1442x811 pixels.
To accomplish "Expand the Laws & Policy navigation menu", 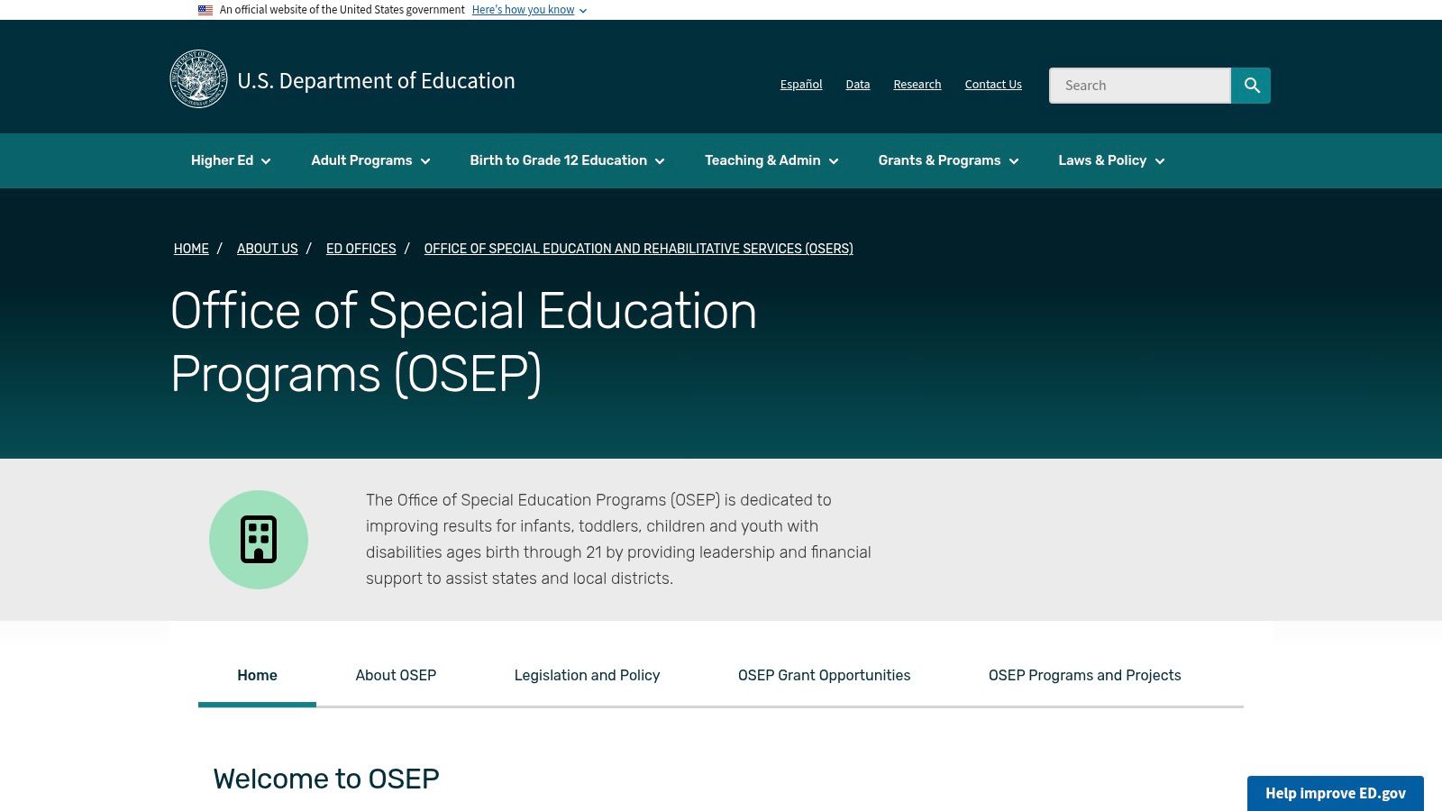I will pyautogui.click(x=1110, y=160).
